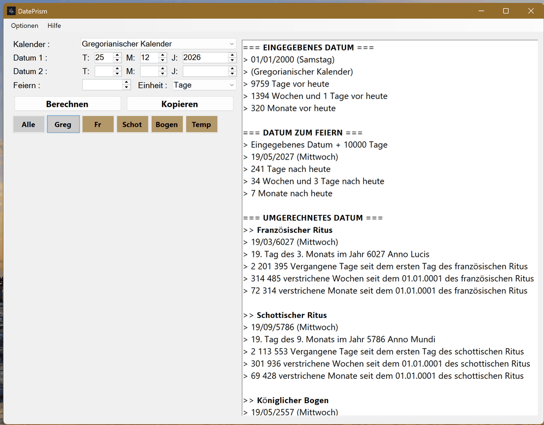
Task: Click the line '01/01/2000 (Samstag)'
Action: pyautogui.click(x=293, y=60)
